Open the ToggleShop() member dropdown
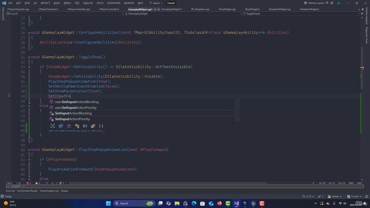Image resolution: width=370 pixels, height=208 pixels. pyautogui.click(x=301, y=14)
